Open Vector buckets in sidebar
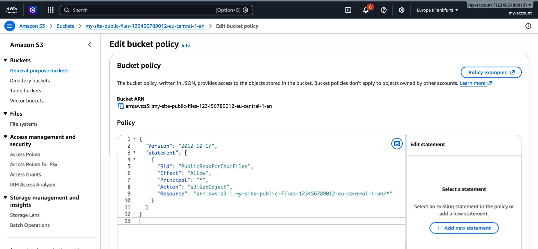 (27, 101)
